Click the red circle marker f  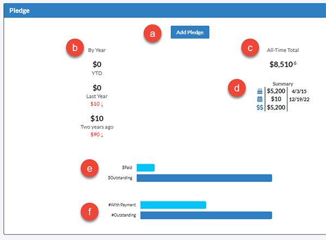[x=90, y=212]
